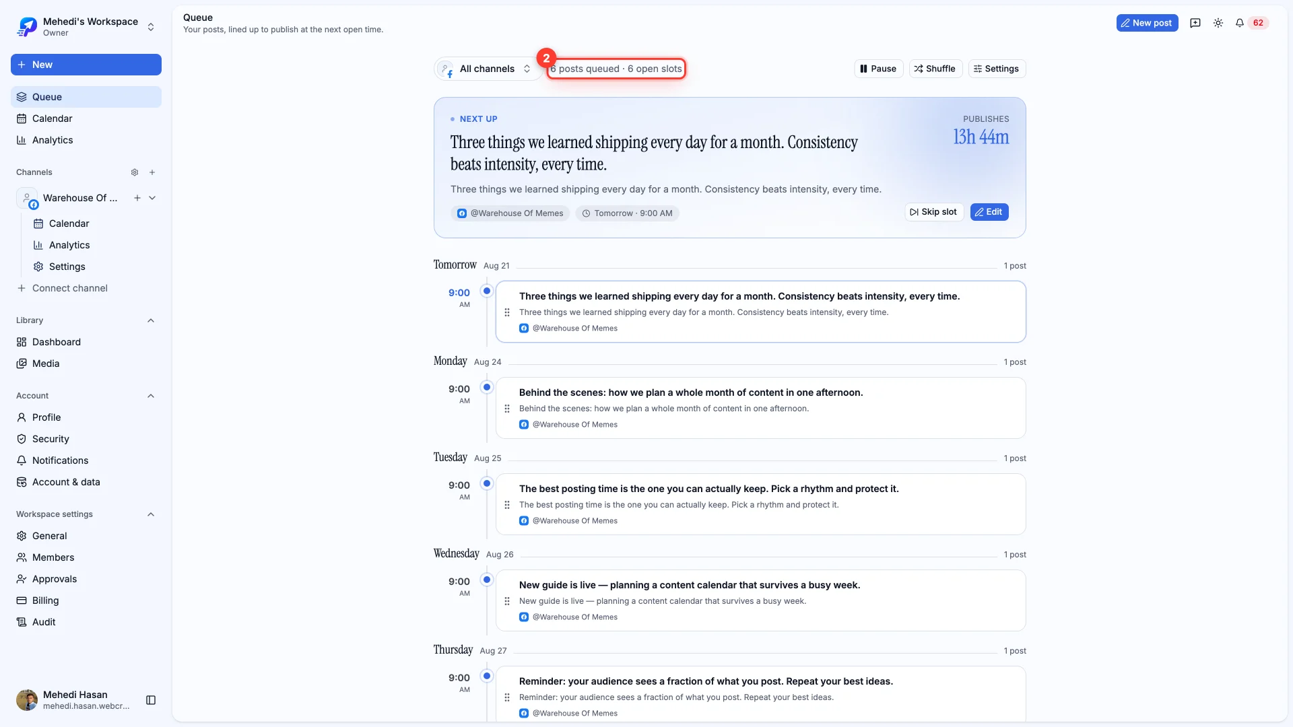Open the workspace switcher chevrons

151,27
